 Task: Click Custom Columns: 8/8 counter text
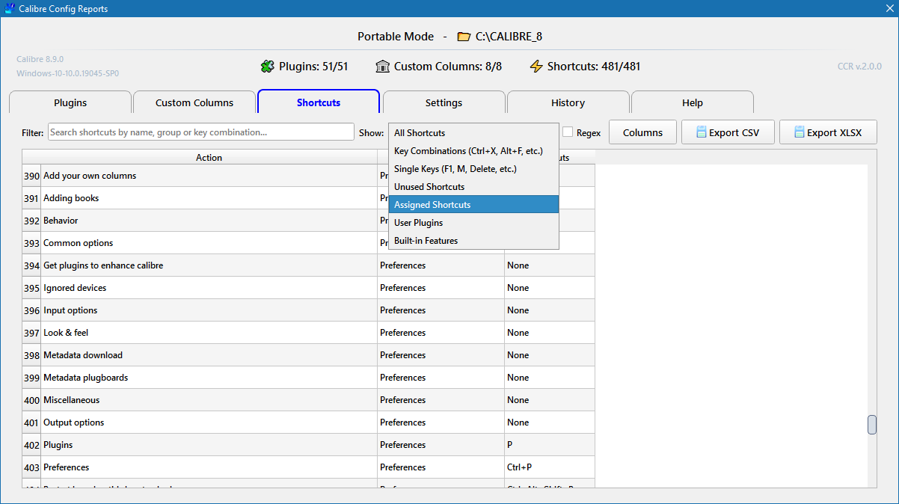[448, 67]
